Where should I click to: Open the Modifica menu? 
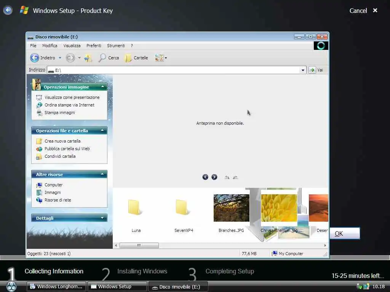point(50,46)
